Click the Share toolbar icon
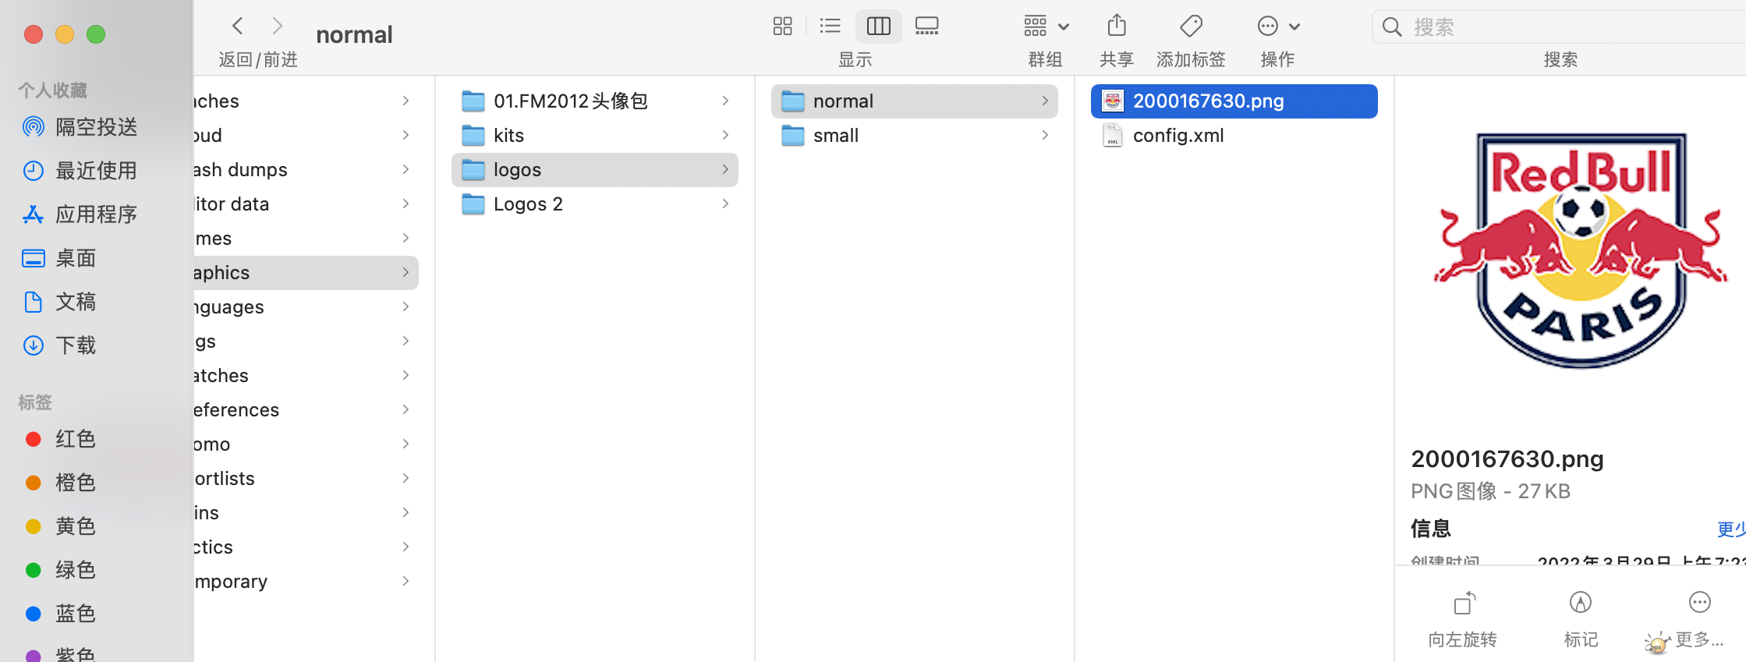Screen dimensions: 1746x662 pos(1116,27)
